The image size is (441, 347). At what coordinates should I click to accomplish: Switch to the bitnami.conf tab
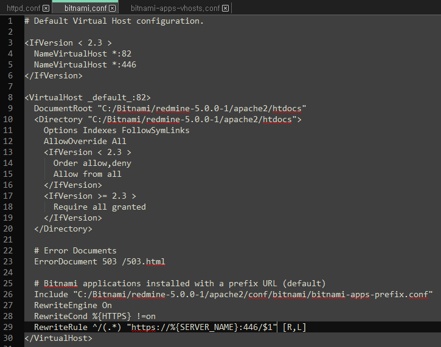(x=85, y=8)
